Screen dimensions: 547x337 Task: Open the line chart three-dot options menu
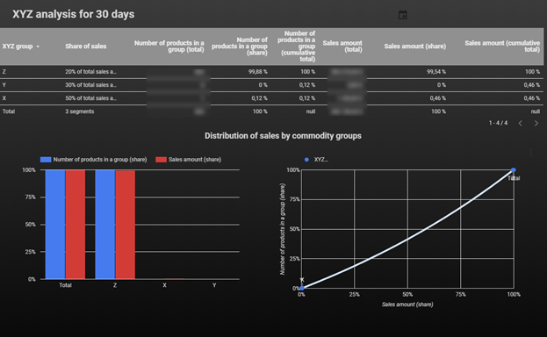530,153
